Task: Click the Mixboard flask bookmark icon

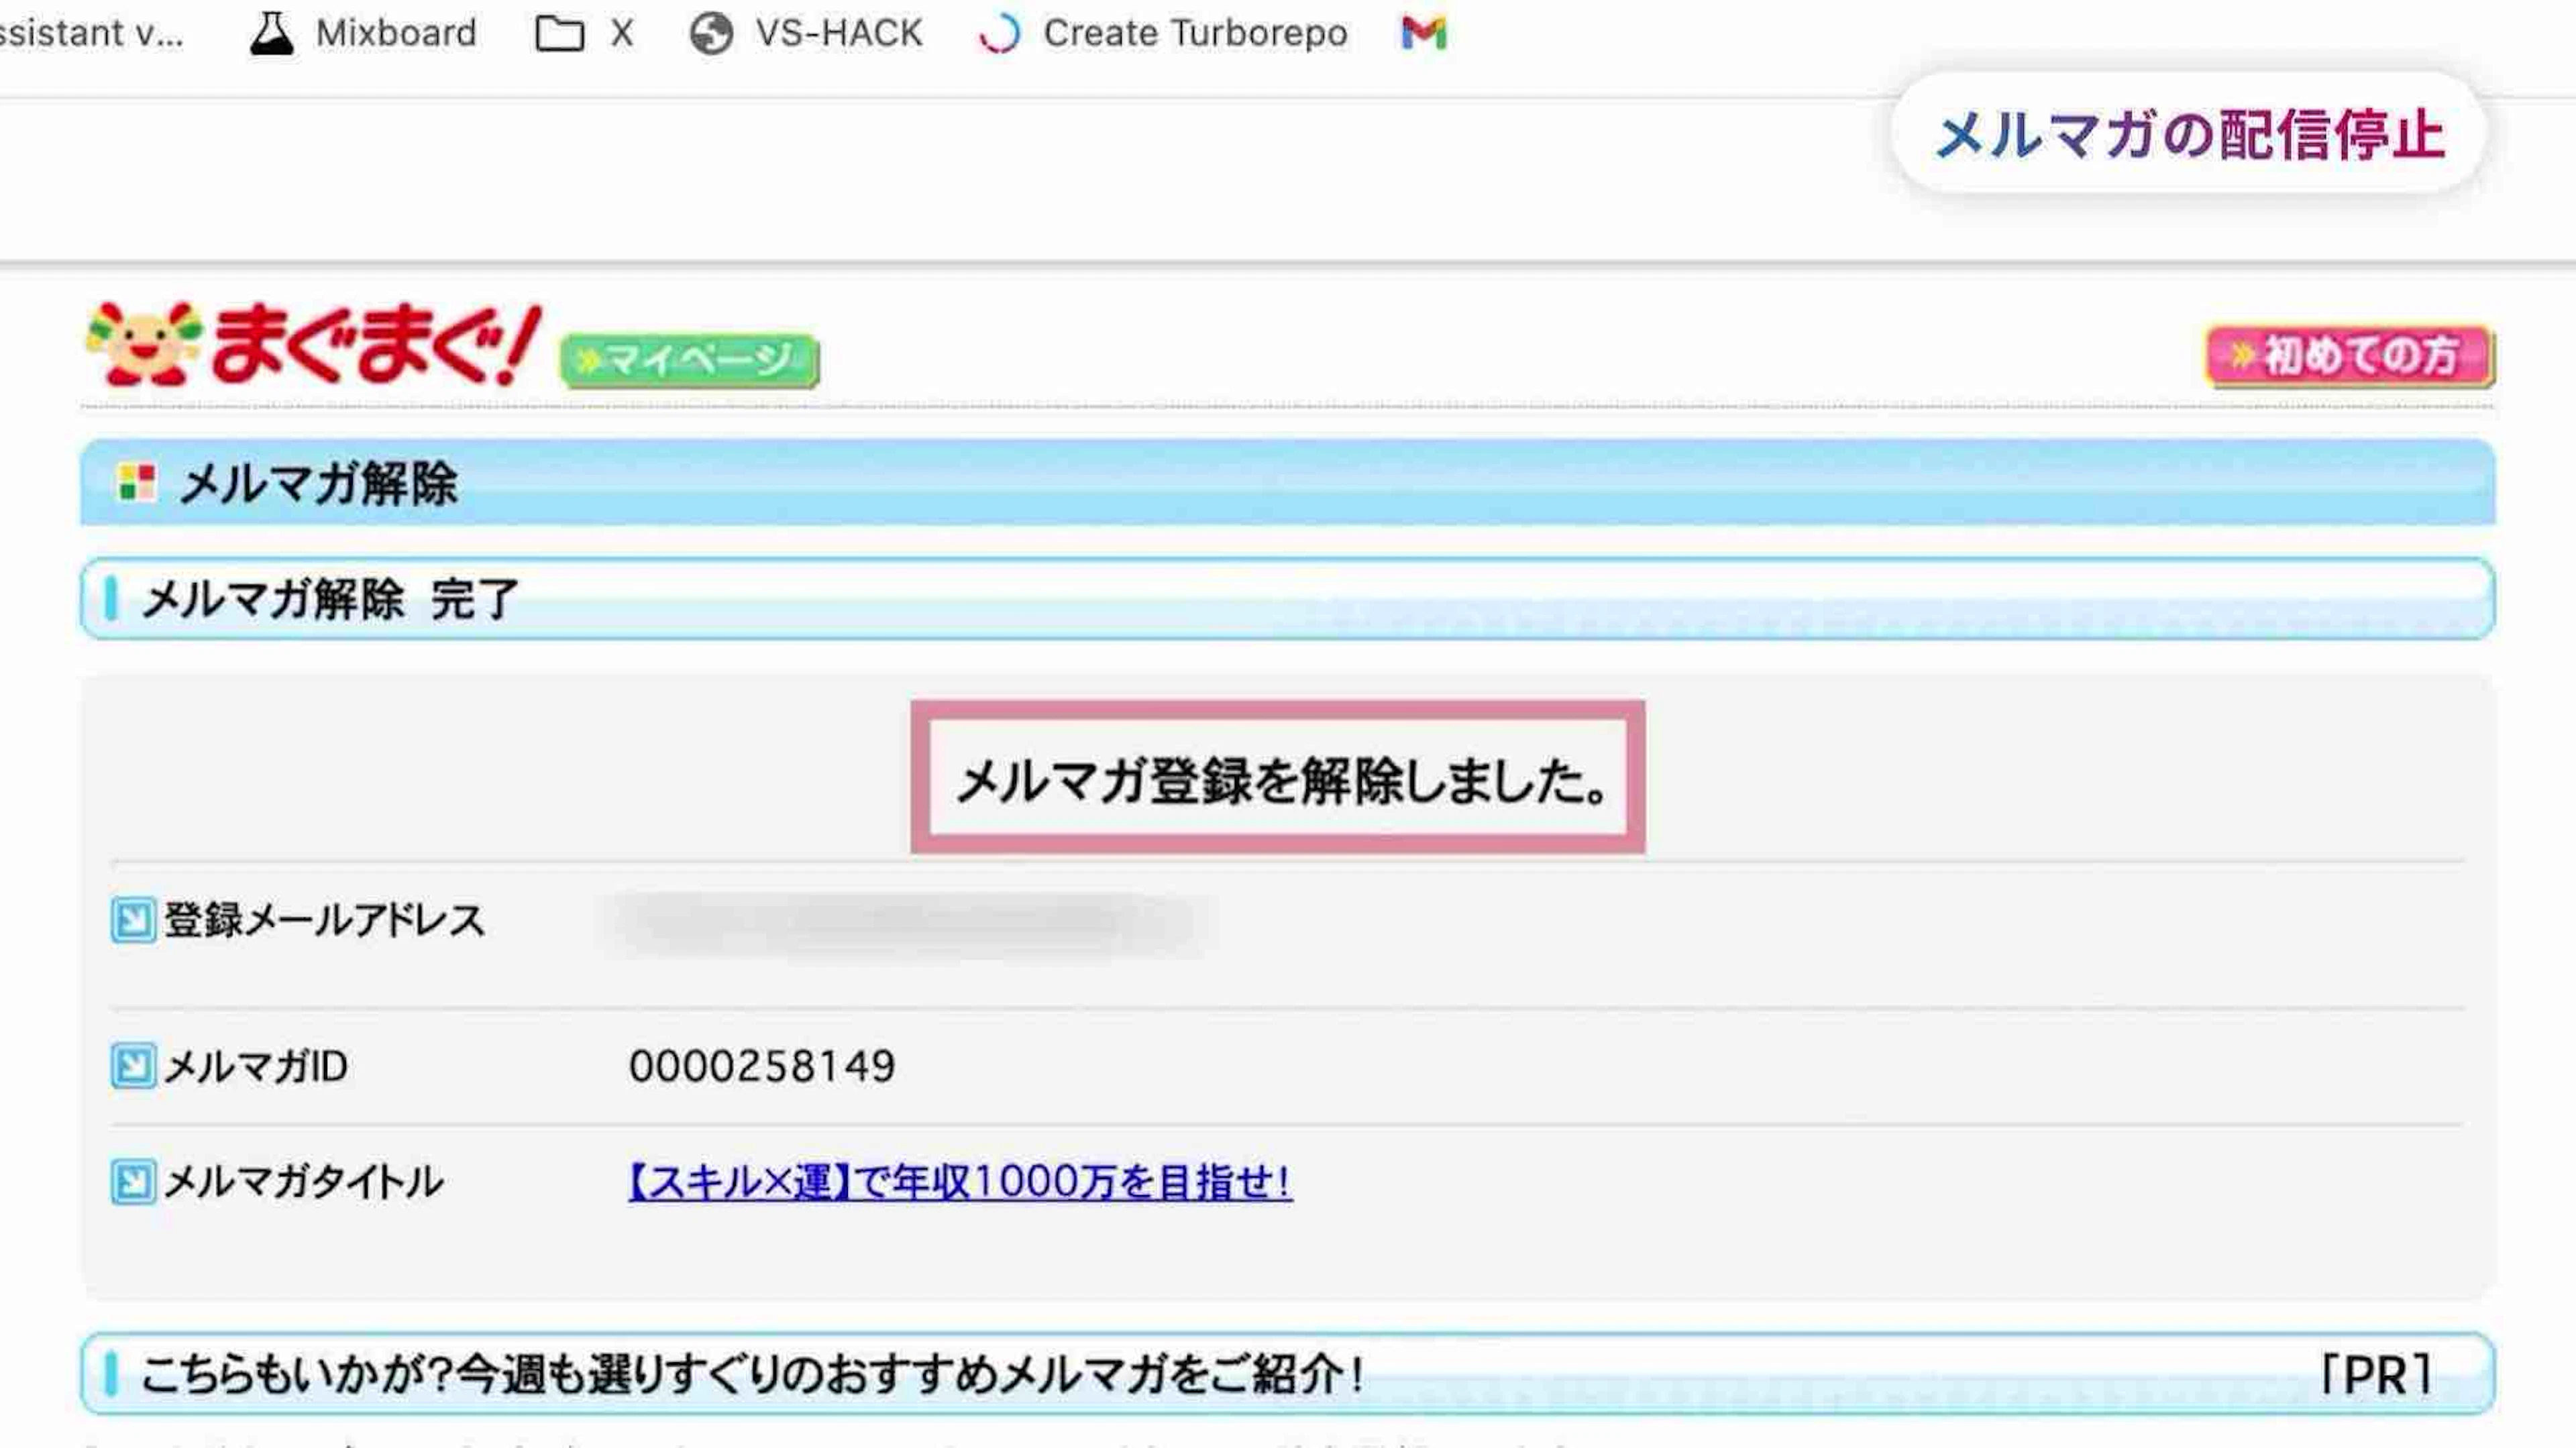Action: pos(271,33)
